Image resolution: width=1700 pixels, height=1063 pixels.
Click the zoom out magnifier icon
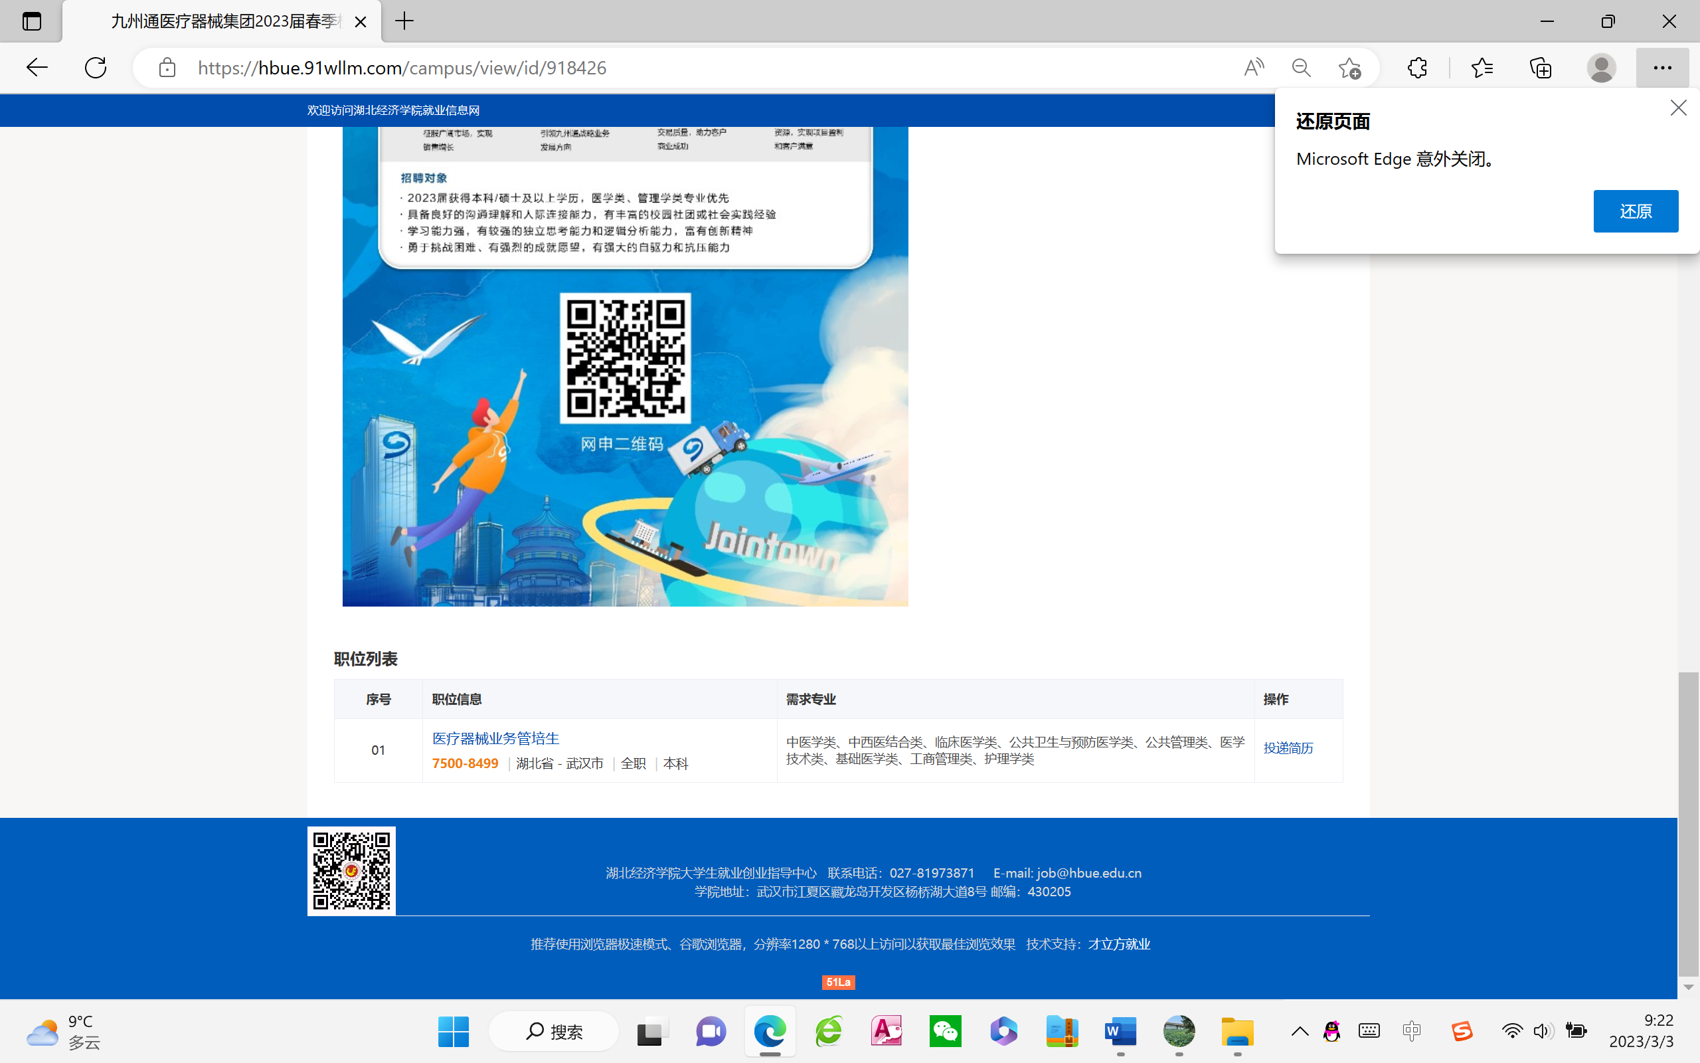(1301, 68)
